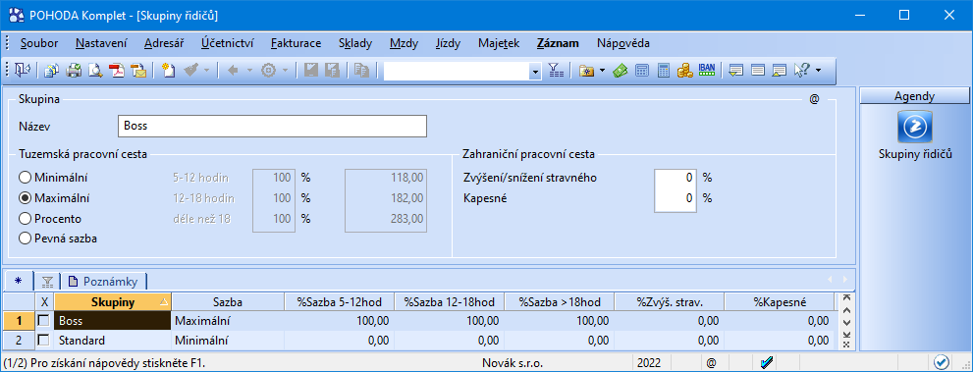Expand the broom icon dropdown arrow
Image resolution: width=973 pixels, height=372 pixels.
tap(207, 71)
